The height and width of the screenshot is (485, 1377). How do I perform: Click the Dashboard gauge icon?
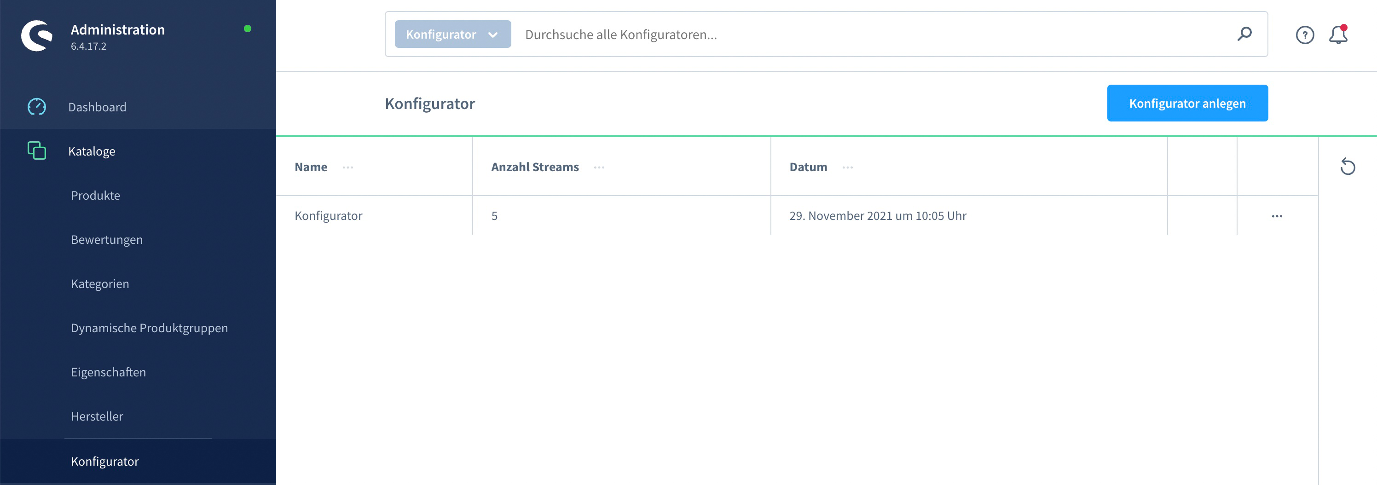point(37,107)
